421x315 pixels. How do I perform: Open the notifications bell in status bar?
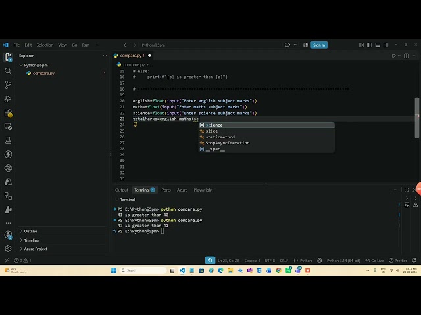pyautogui.click(x=414, y=260)
